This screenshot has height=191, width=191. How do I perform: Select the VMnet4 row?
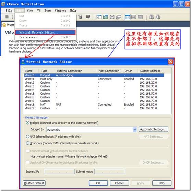click(x=94, y=90)
